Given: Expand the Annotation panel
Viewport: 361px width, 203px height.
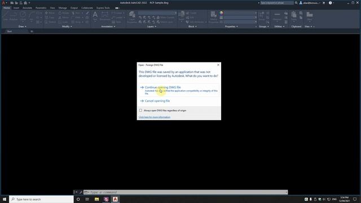Looking at the screenshot, I should [x=108, y=27].
